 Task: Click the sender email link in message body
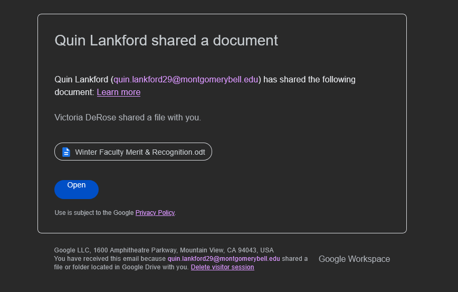point(186,80)
